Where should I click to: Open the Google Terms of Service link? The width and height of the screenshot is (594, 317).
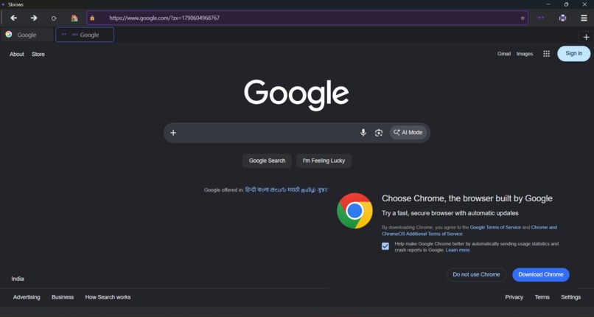tap(495, 227)
